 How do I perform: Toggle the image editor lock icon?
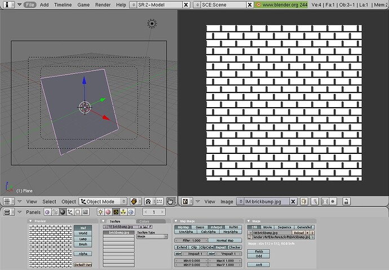pyautogui.click(x=346, y=201)
